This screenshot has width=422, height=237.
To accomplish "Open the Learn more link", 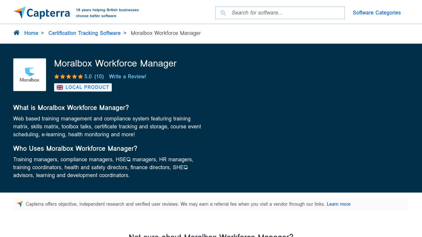I will 339,204.
